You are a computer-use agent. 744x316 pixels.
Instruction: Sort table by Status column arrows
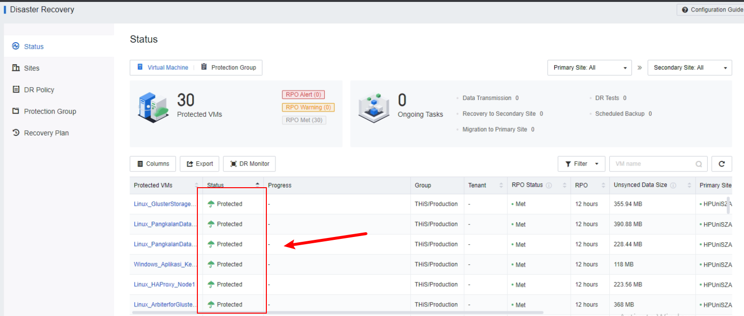click(x=257, y=185)
